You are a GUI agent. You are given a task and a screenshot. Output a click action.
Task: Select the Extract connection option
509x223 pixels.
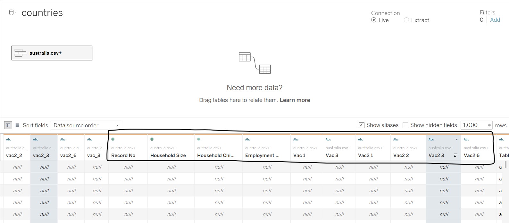[406, 20]
